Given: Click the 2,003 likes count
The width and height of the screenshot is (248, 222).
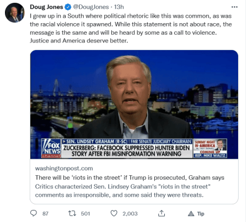Looking at the screenshot, I should 130,214.
